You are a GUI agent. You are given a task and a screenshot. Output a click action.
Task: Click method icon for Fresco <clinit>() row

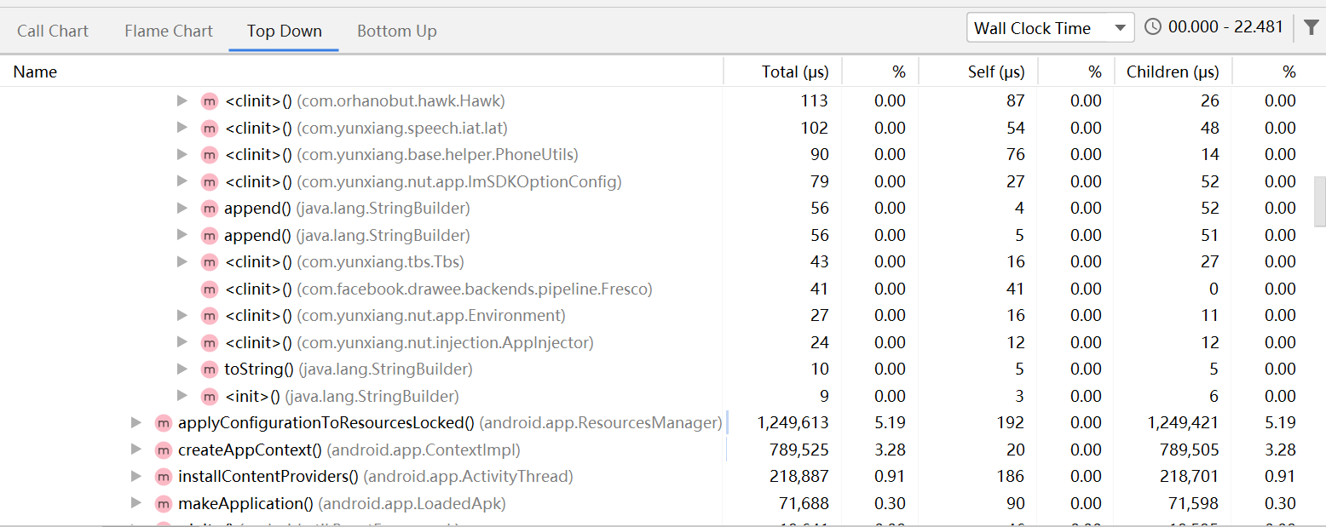(x=209, y=289)
